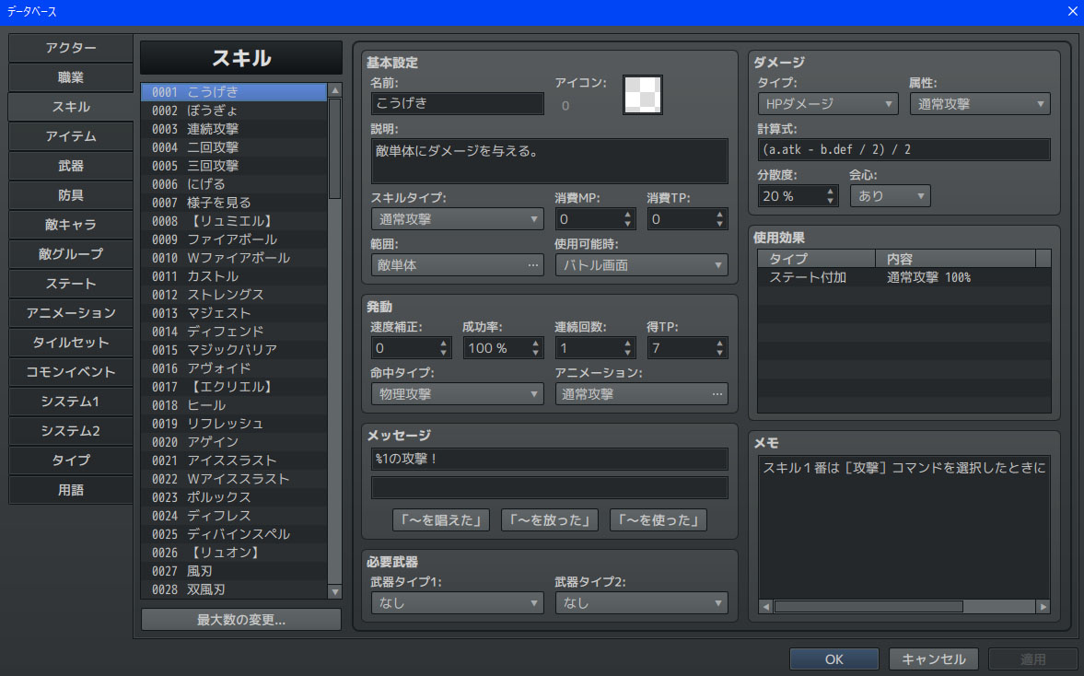The height and width of the screenshot is (676, 1084).
Task: Open the 範囲 selector showing 敵単体
Action: (457, 264)
